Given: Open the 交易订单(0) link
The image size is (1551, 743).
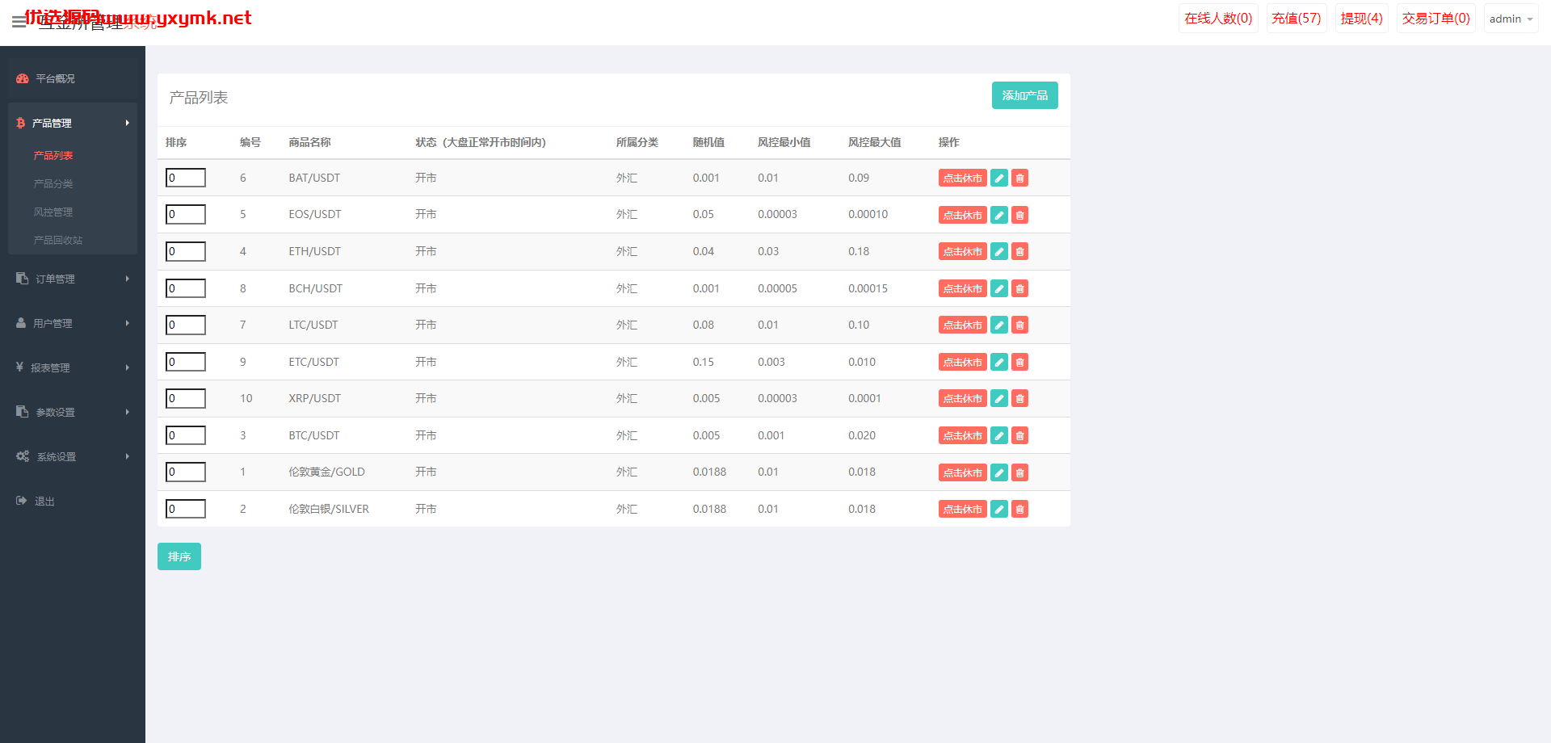Looking at the screenshot, I should click(x=1435, y=19).
